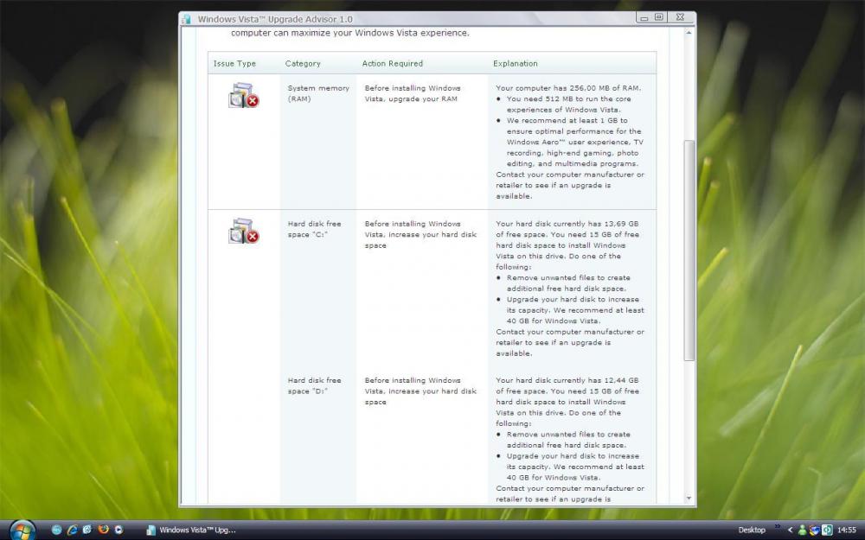Click the taskbar clock showing 14:55
This screenshot has width=865, height=540.
847,530
